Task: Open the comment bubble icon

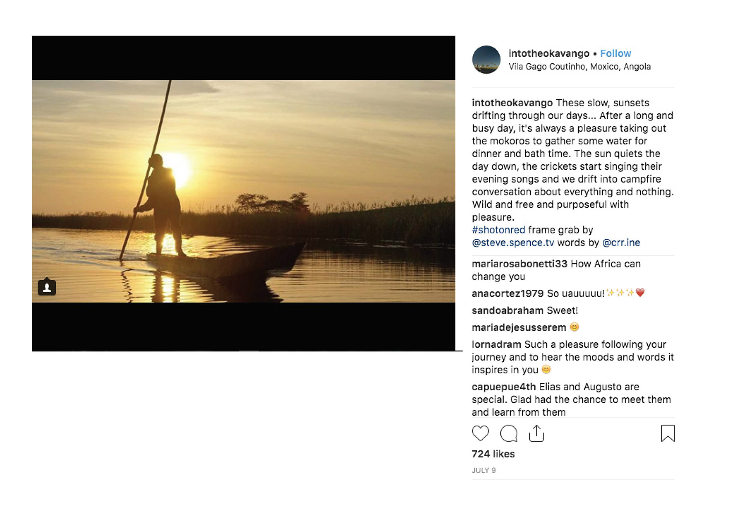Action: (x=508, y=433)
